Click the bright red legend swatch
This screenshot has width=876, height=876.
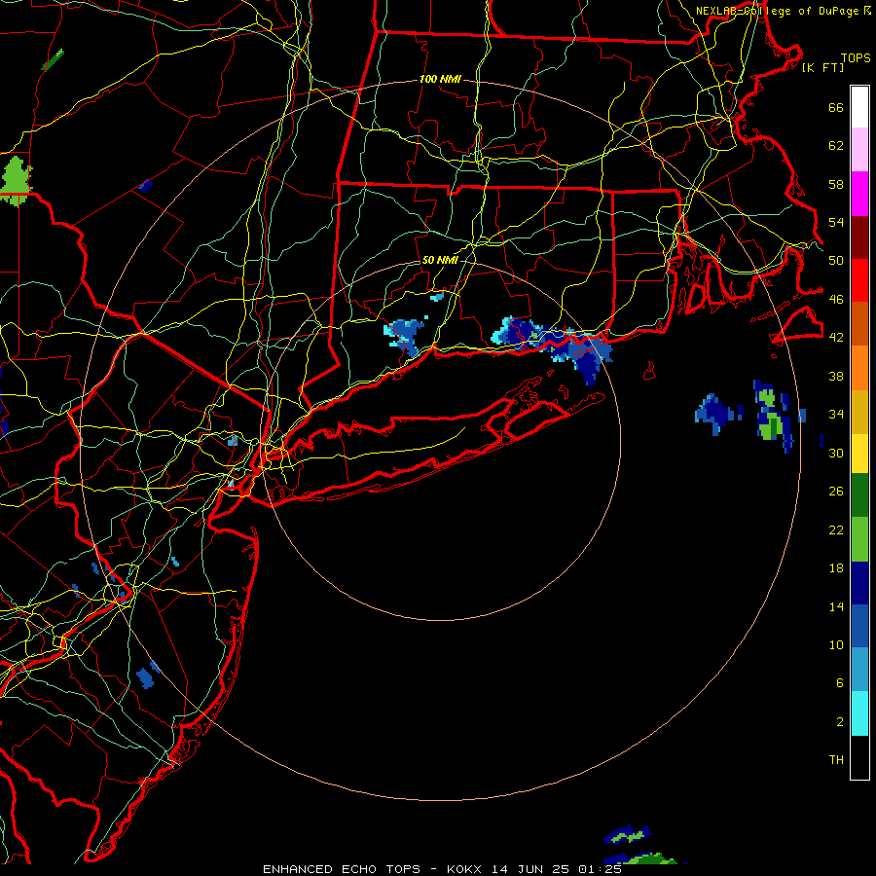click(859, 280)
